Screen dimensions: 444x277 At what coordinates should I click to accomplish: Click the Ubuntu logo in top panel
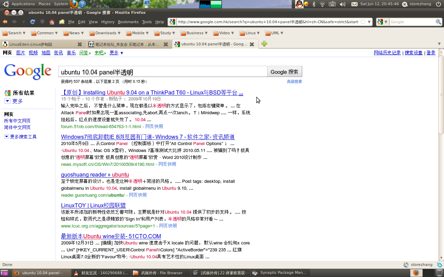(x=6, y=4)
